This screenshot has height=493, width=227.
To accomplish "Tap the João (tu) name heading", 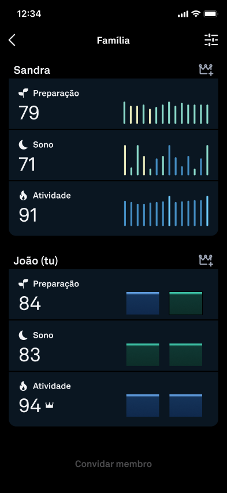I will pyautogui.click(x=36, y=261).
